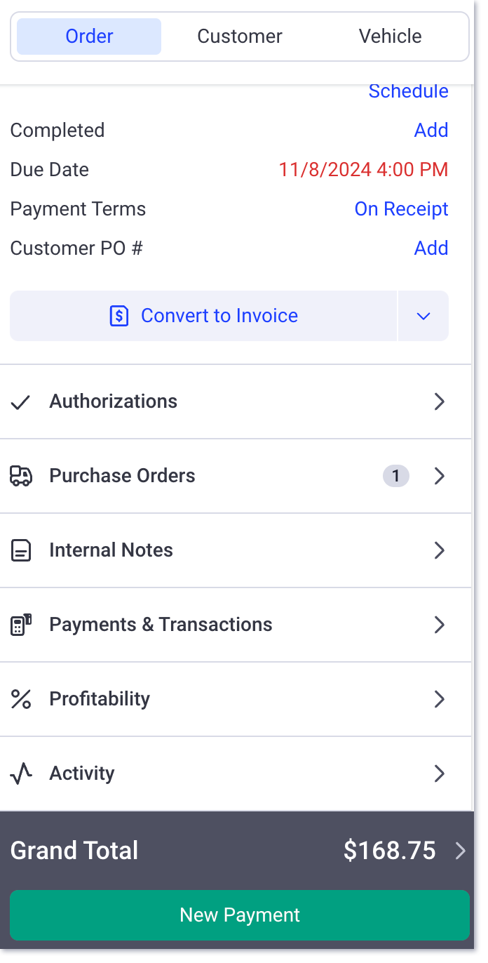Click the Profitability percent icon
Image resolution: width=488 pixels, height=963 pixels.
click(x=22, y=699)
